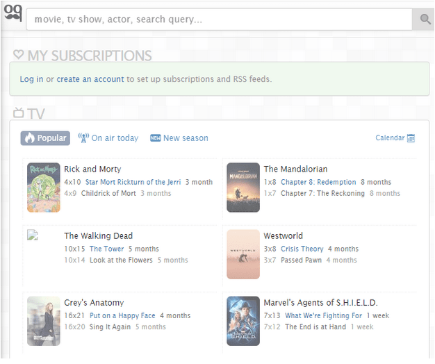This screenshot has width=435, height=364.
Task: Click episode number 7x13
Action: (272, 316)
